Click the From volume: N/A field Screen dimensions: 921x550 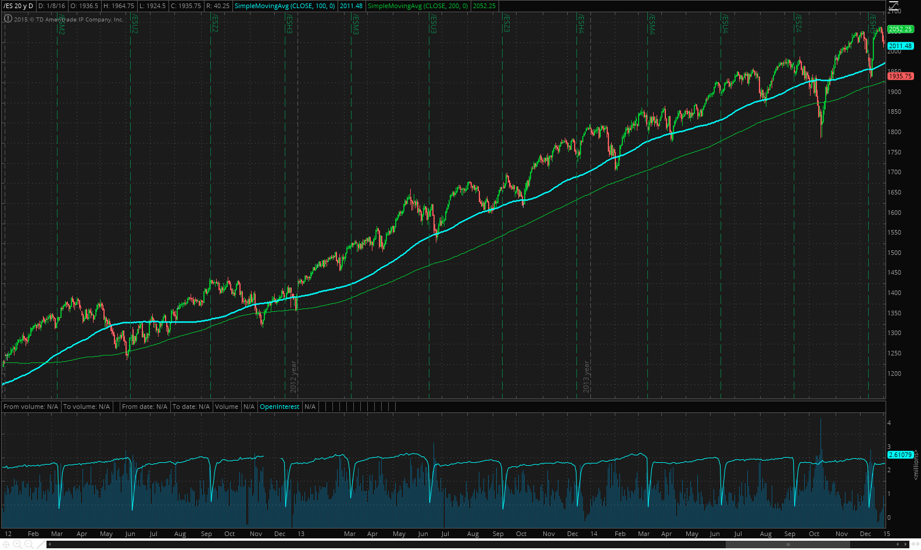tap(31, 407)
